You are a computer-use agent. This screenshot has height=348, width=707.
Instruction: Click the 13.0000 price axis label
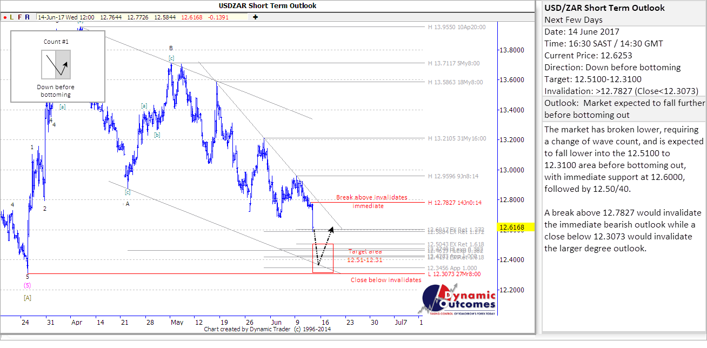pyautogui.click(x=512, y=170)
